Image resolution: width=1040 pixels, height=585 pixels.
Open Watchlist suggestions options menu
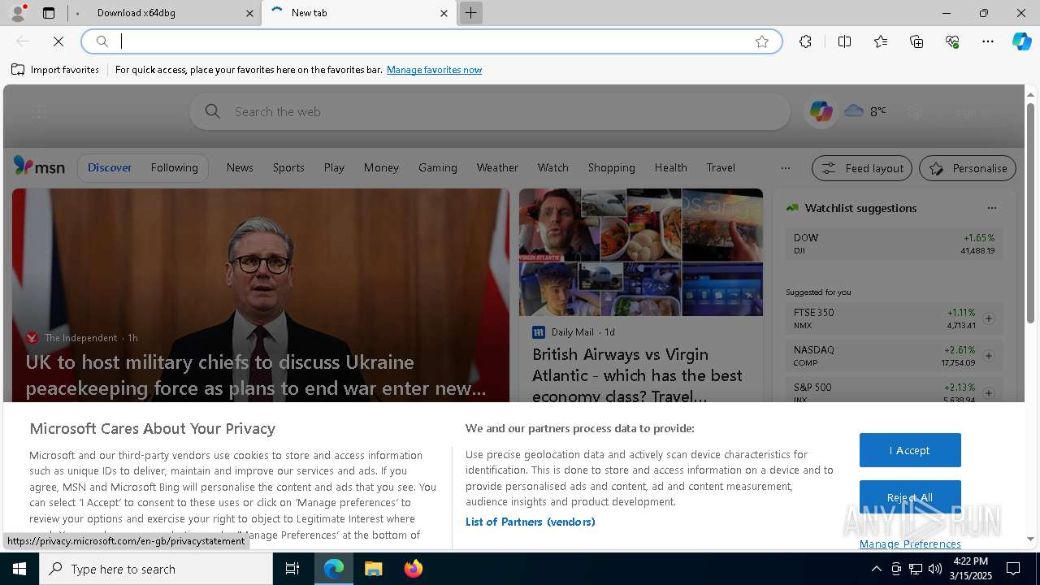991,208
